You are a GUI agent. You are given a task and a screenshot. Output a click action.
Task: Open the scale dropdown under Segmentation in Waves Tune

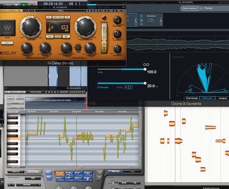[x=28, y=185]
